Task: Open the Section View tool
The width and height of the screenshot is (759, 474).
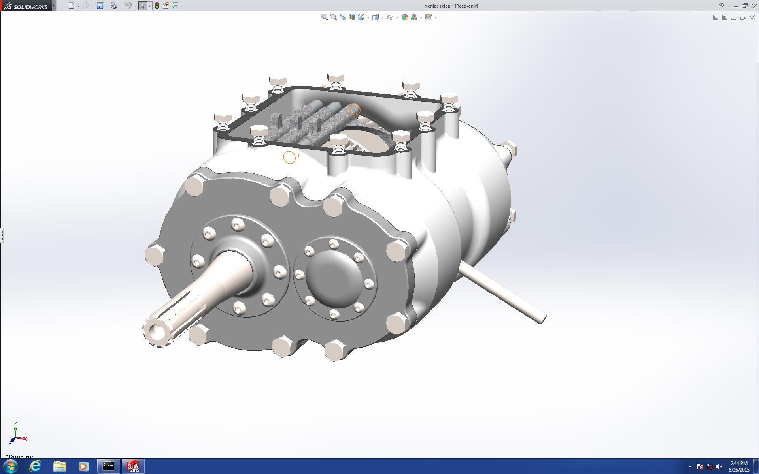Action: click(x=351, y=17)
